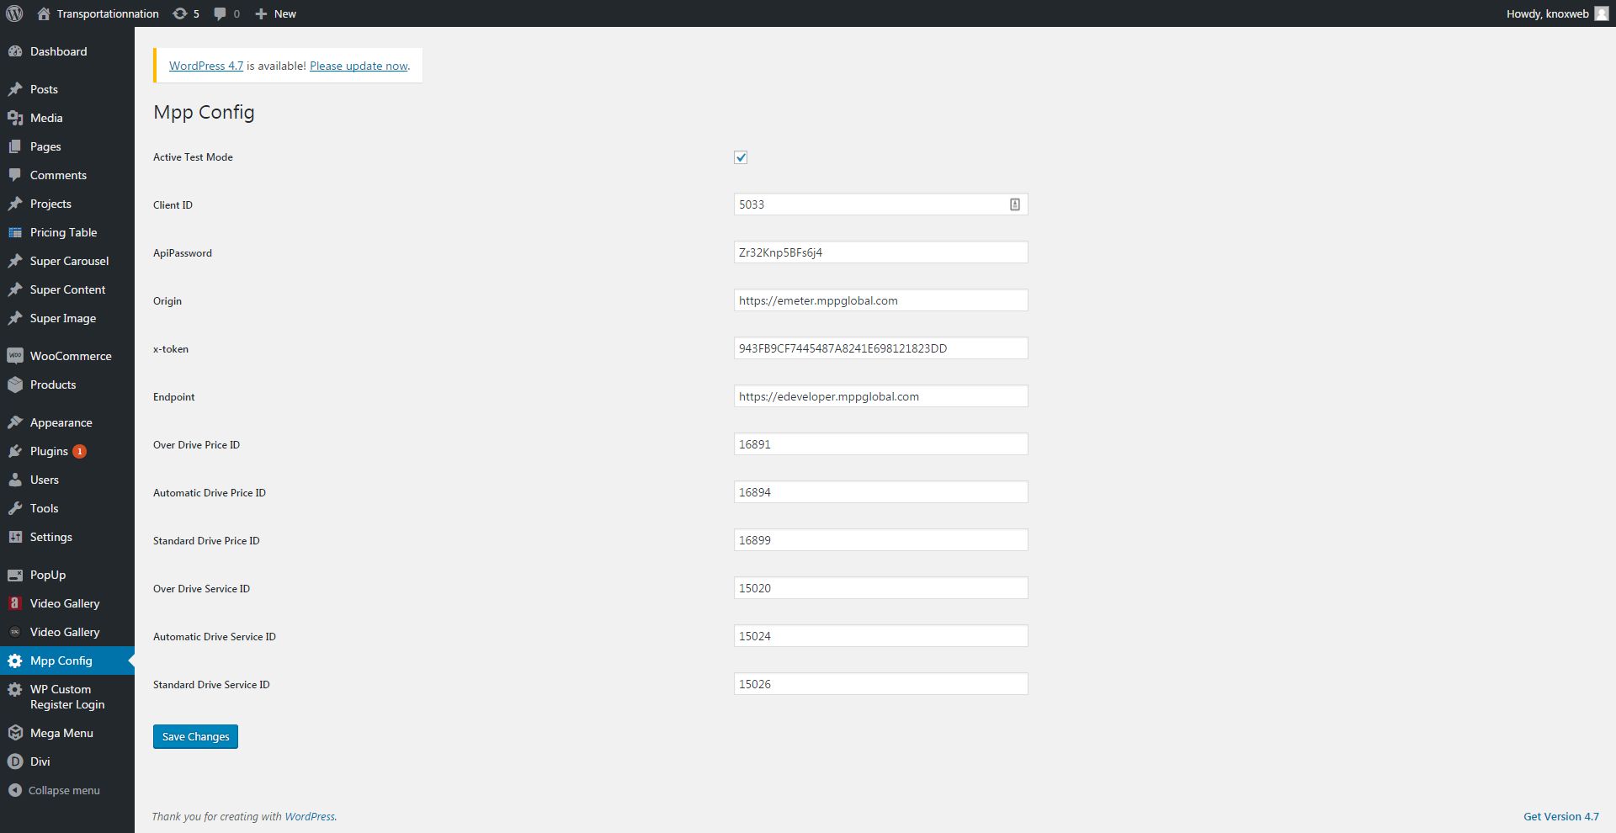Click the Comments bubble icon in the sidebar
Viewport: 1616px width, 833px height.
(15, 175)
